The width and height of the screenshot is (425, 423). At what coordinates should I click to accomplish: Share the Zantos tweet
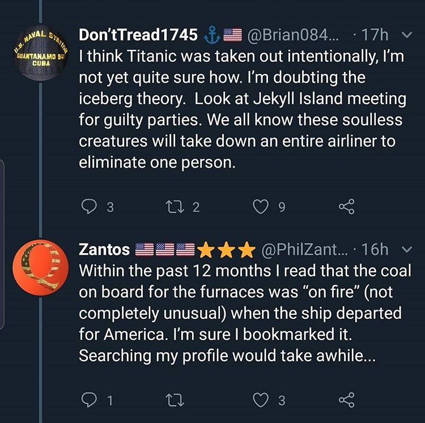(346, 401)
